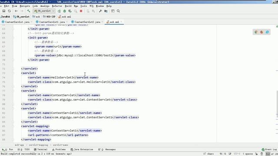Open the Project Structure icon
The height and width of the screenshot is (156, 278).
click(106, 11)
